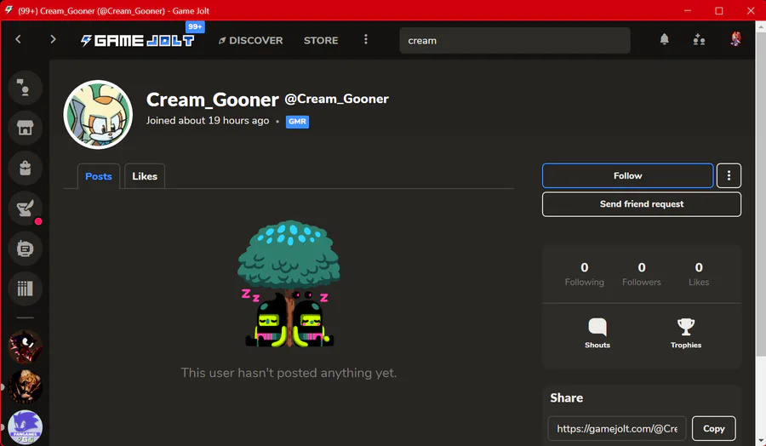The image size is (766, 446).
Task: Open the 99+ notification badge
Action: coord(195,27)
